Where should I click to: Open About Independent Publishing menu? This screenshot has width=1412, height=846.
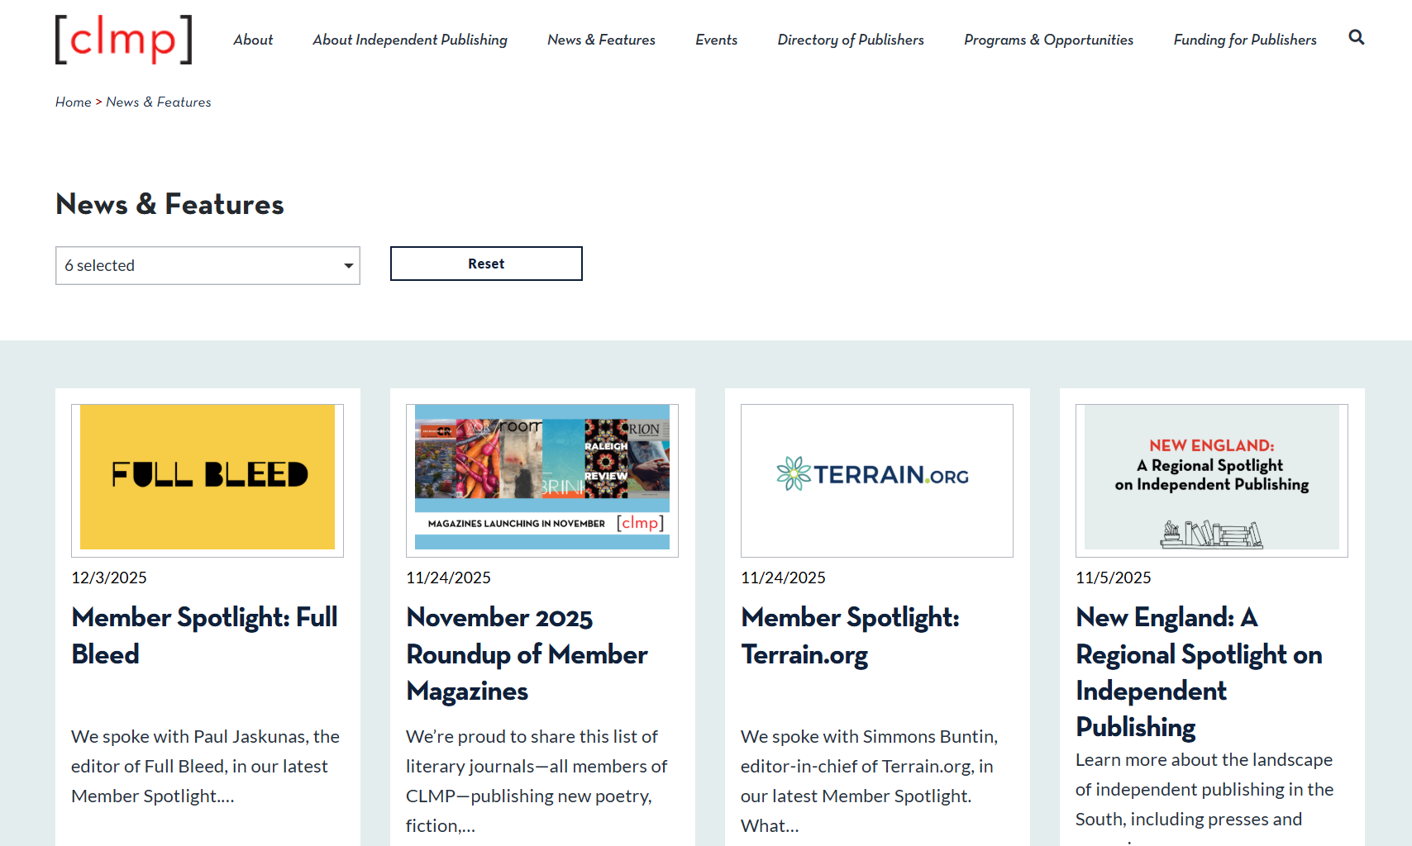click(410, 40)
